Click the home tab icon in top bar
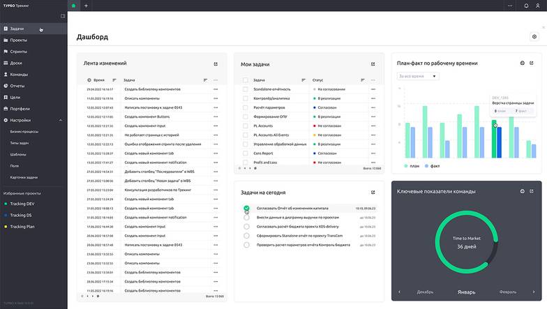Image resolution: width=547 pixels, height=309 pixels. click(73, 6)
